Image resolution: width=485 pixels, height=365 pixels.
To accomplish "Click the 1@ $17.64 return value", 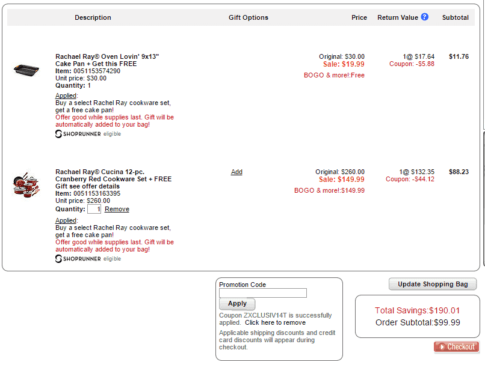I will 418,56.
